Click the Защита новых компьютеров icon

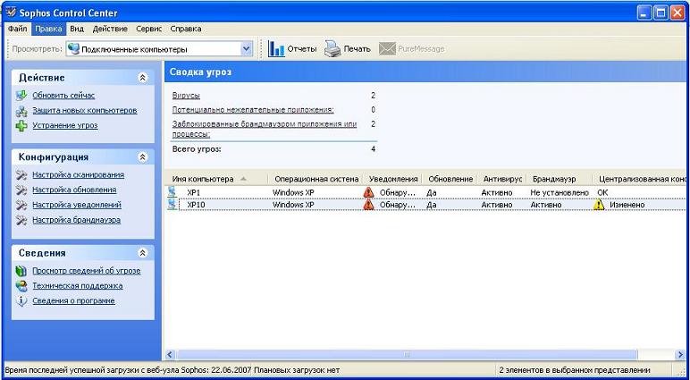[21, 111]
